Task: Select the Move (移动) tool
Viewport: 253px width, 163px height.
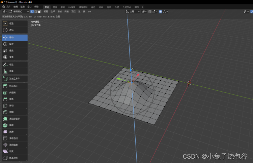Action: (x=15, y=37)
